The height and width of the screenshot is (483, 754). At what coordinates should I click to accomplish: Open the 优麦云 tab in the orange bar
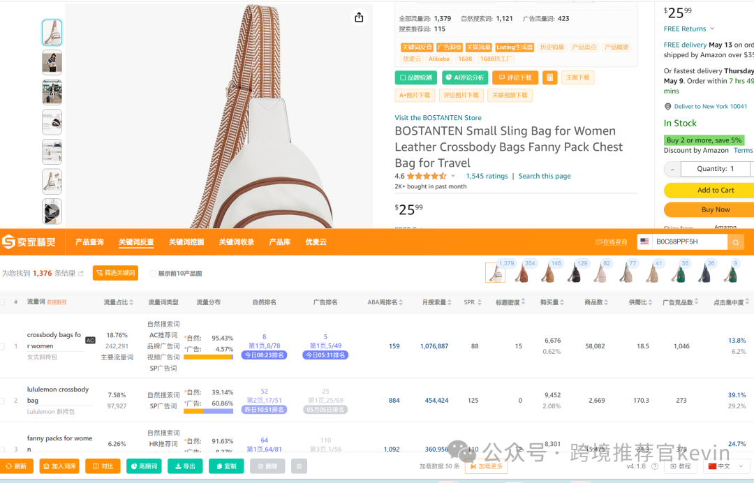point(316,241)
